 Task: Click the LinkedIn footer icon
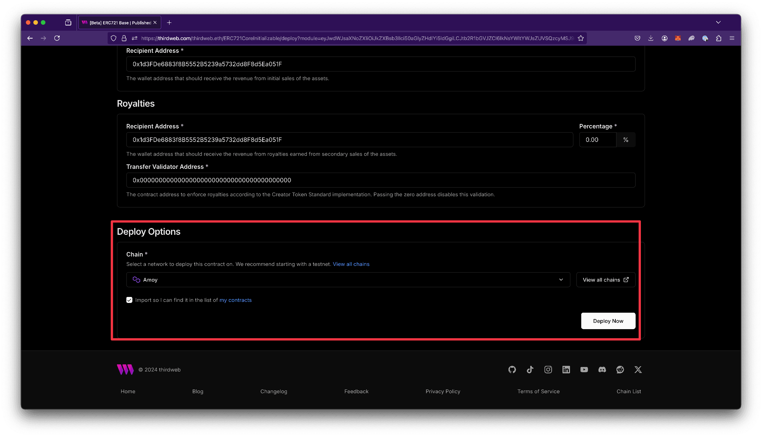coord(566,370)
